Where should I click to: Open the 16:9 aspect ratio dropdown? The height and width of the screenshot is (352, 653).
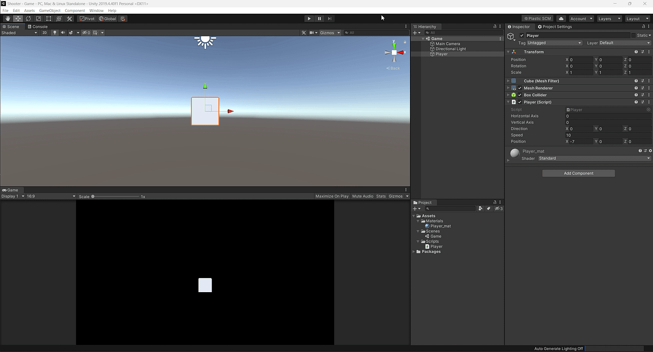coord(51,196)
